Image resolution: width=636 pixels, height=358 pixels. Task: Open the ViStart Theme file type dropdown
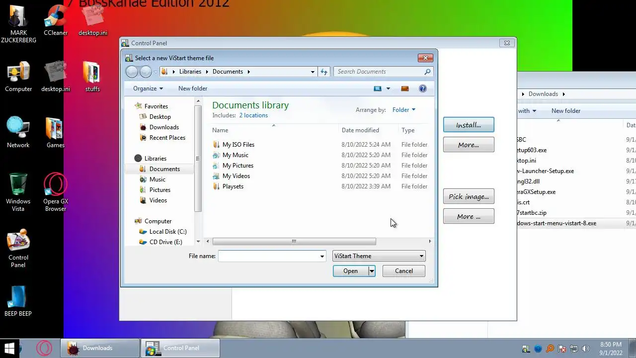(x=379, y=256)
